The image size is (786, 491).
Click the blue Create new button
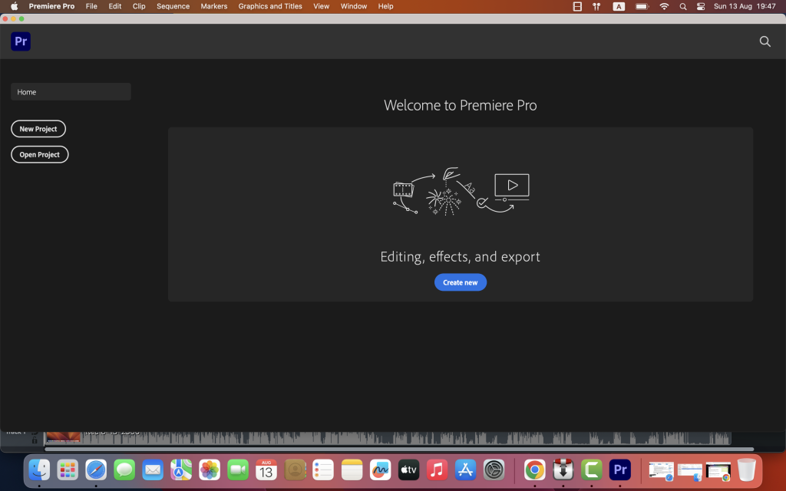(x=461, y=282)
